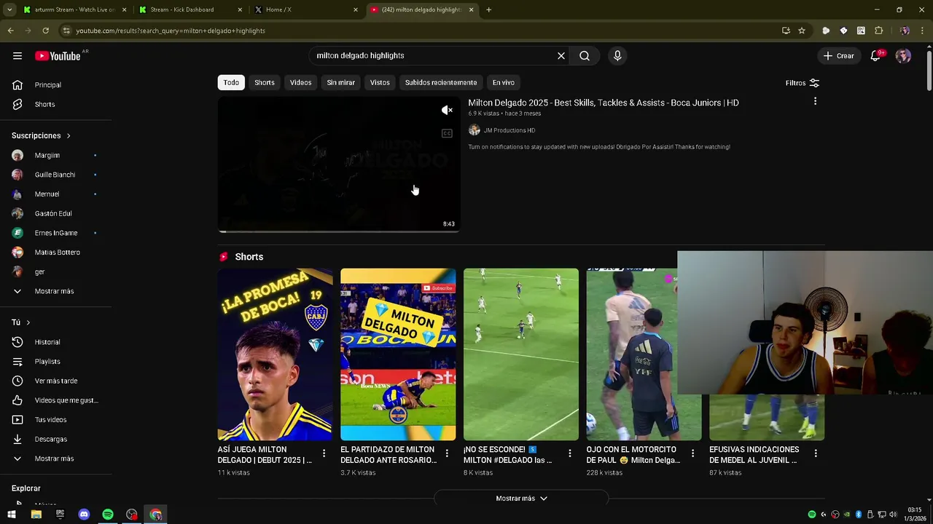Expand the Suscripciones section arrow
The image size is (933, 524).
[69, 136]
